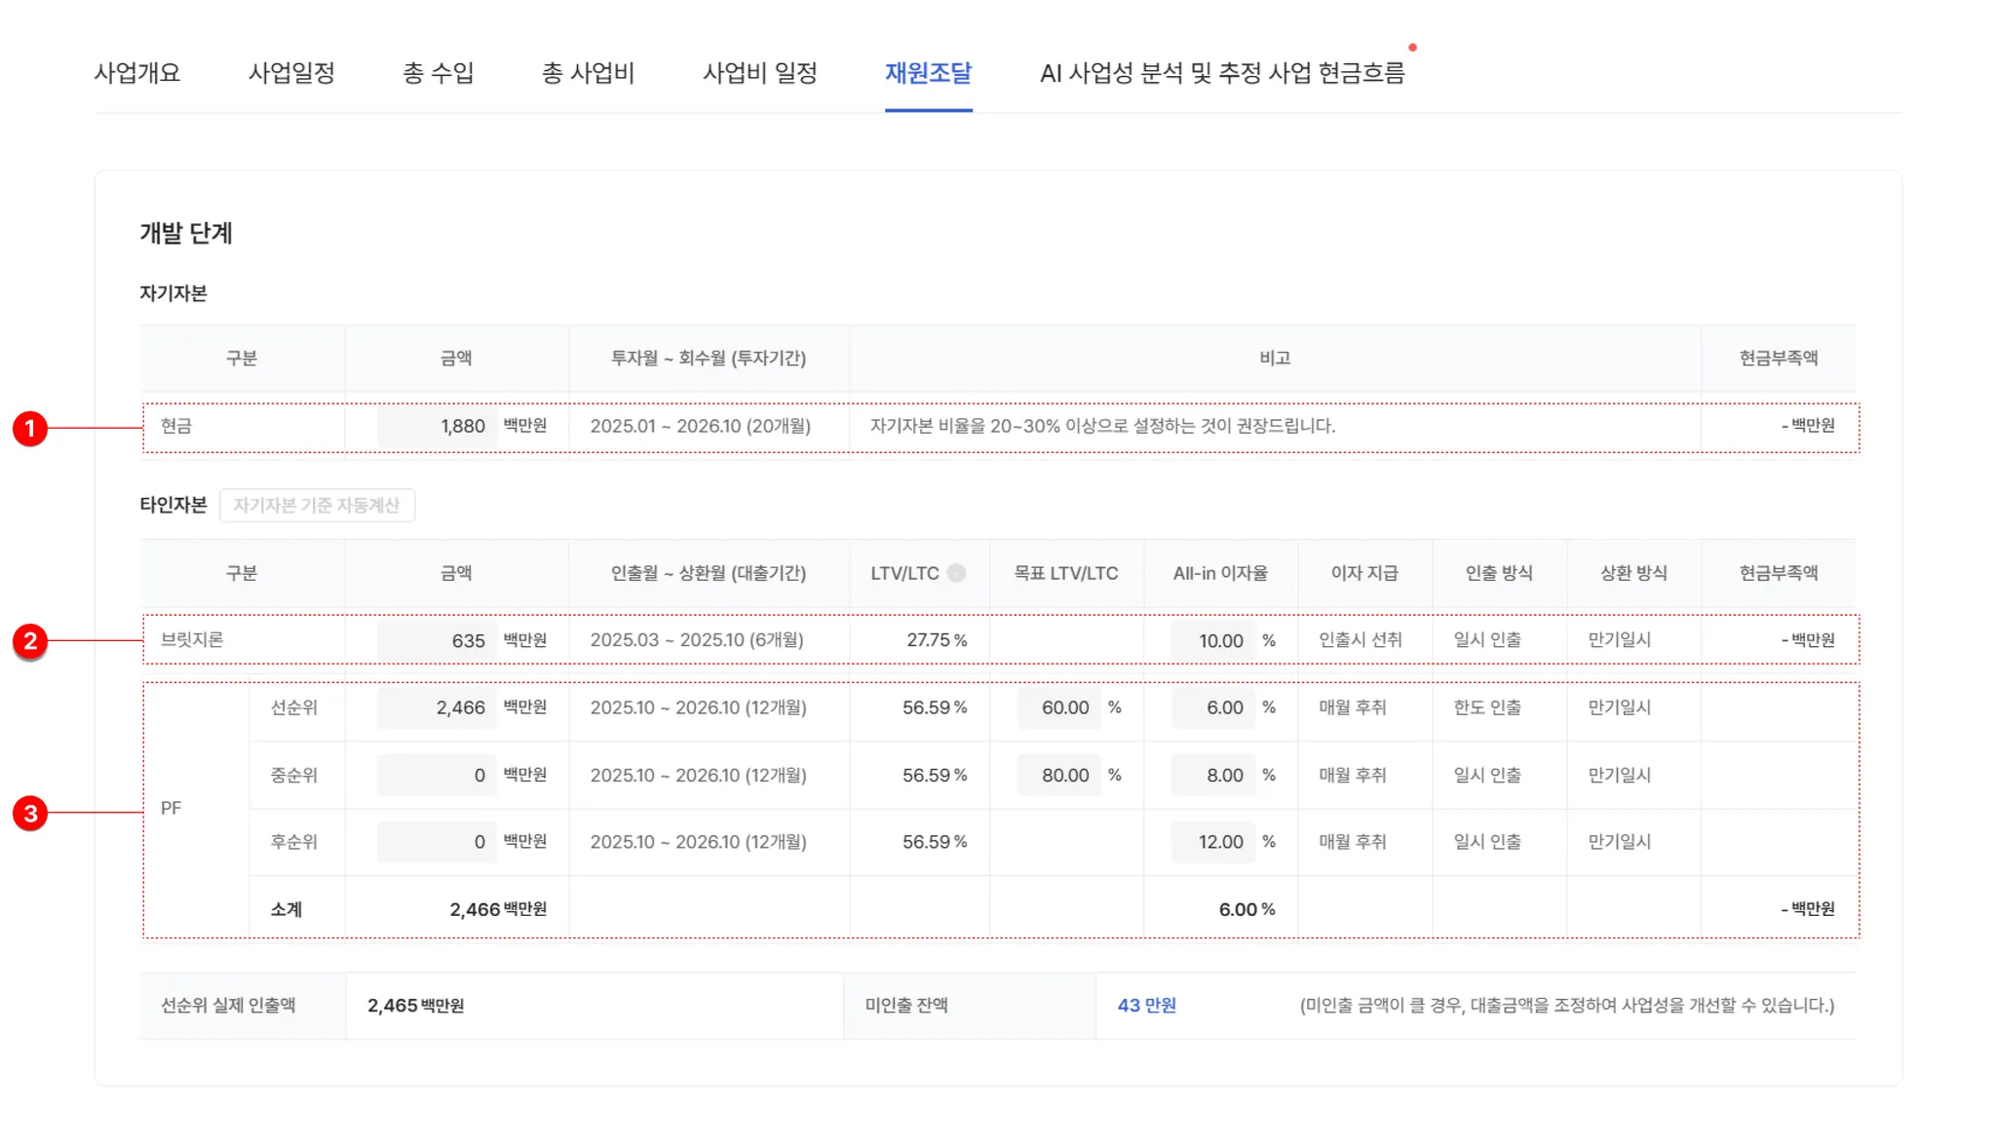Click the 현금 amount field showing 1,880

(437, 427)
